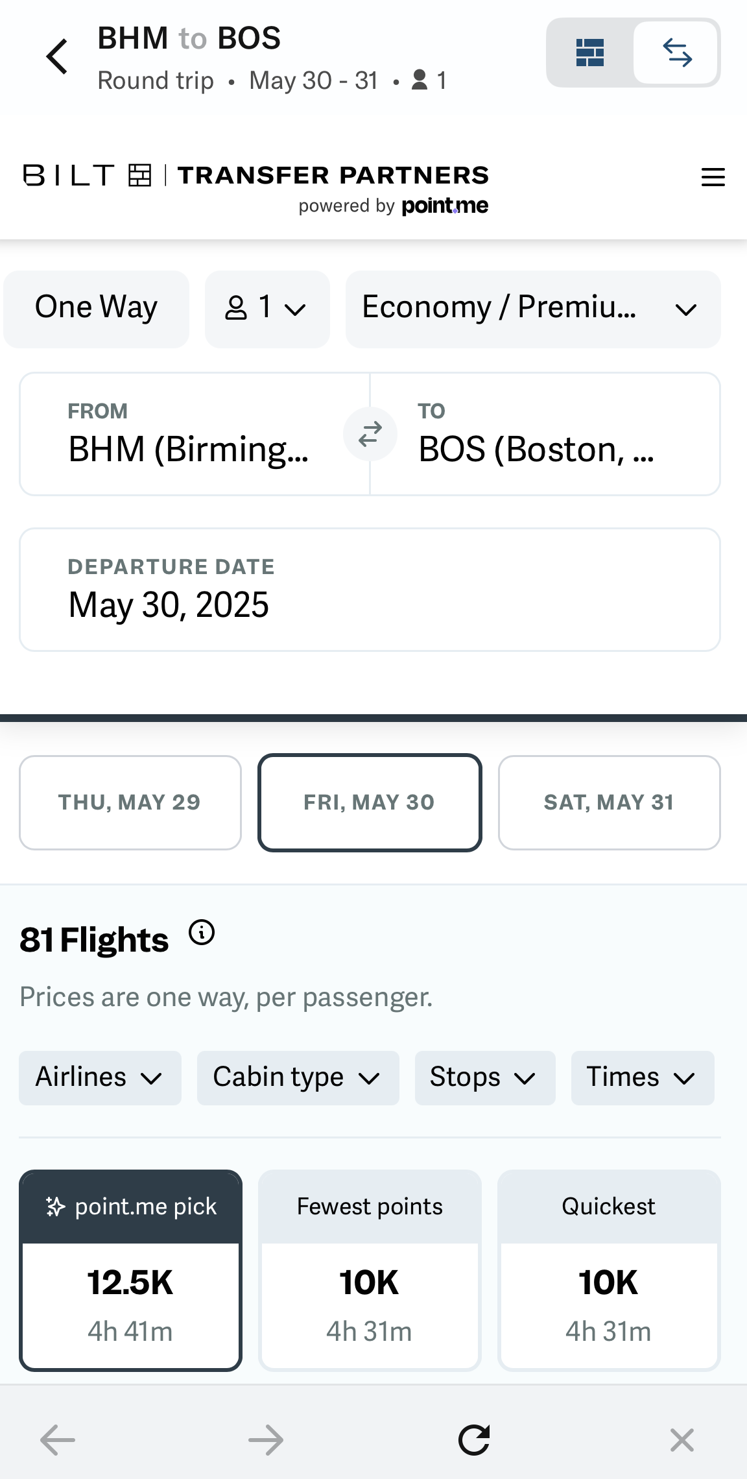Select the Thu, May 29 date tab
The image size is (747, 1479).
tap(130, 802)
